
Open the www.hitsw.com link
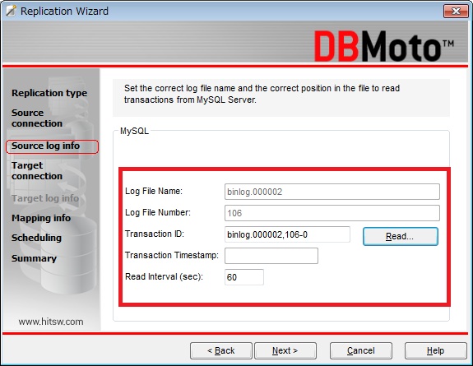click(x=51, y=322)
